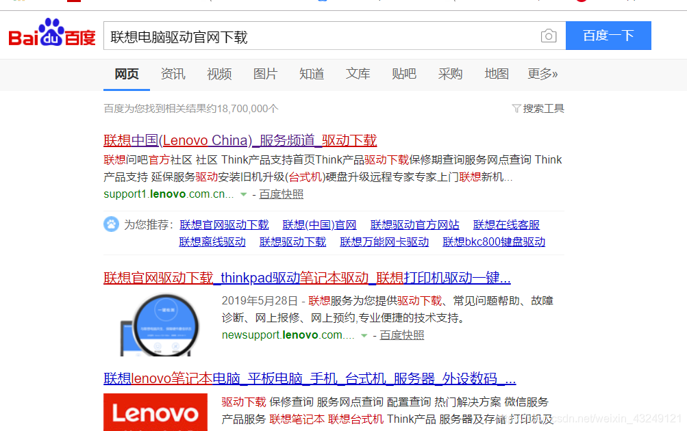Open the 知道 tab
Image resolution: width=687 pixels, height=431 pixels.
click(x=312, y=74)
